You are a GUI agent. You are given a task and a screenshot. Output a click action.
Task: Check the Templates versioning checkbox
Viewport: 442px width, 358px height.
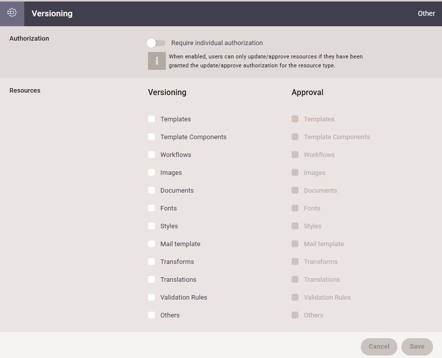pos(151,119)
